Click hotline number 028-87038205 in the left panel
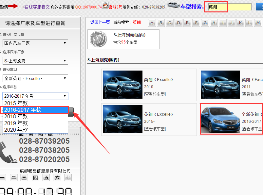 [x=44, y=150]
